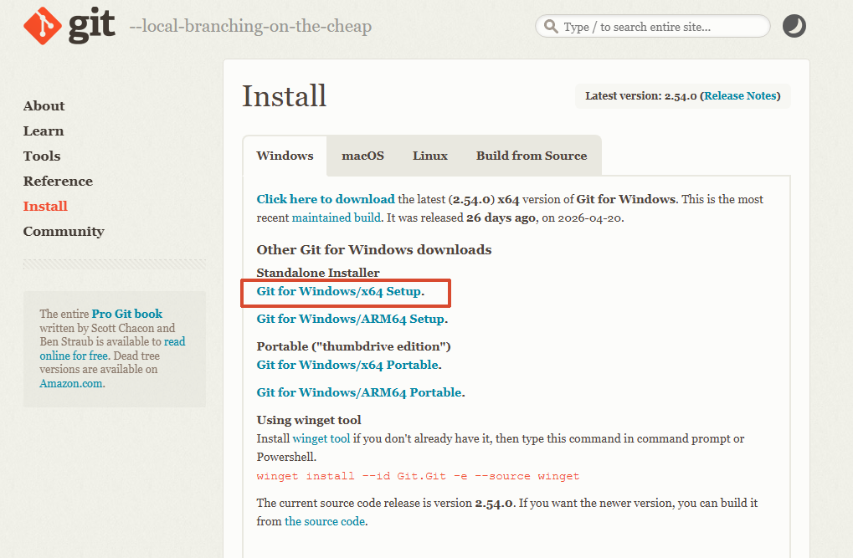
Task: Switch to the Windows tab
Action: [x=285, y=156]
